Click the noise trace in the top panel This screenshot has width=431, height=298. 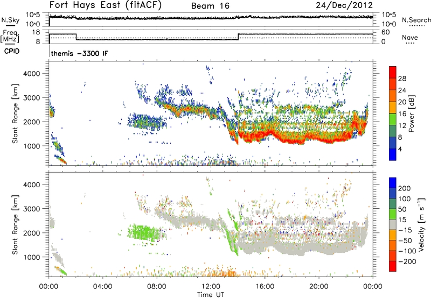tap(211, 18)
